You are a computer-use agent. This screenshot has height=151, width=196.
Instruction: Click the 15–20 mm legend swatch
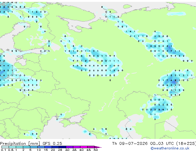[x=48, y=147]
